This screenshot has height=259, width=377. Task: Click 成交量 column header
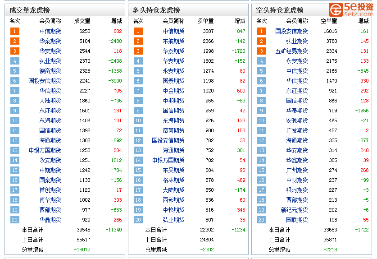82,21
